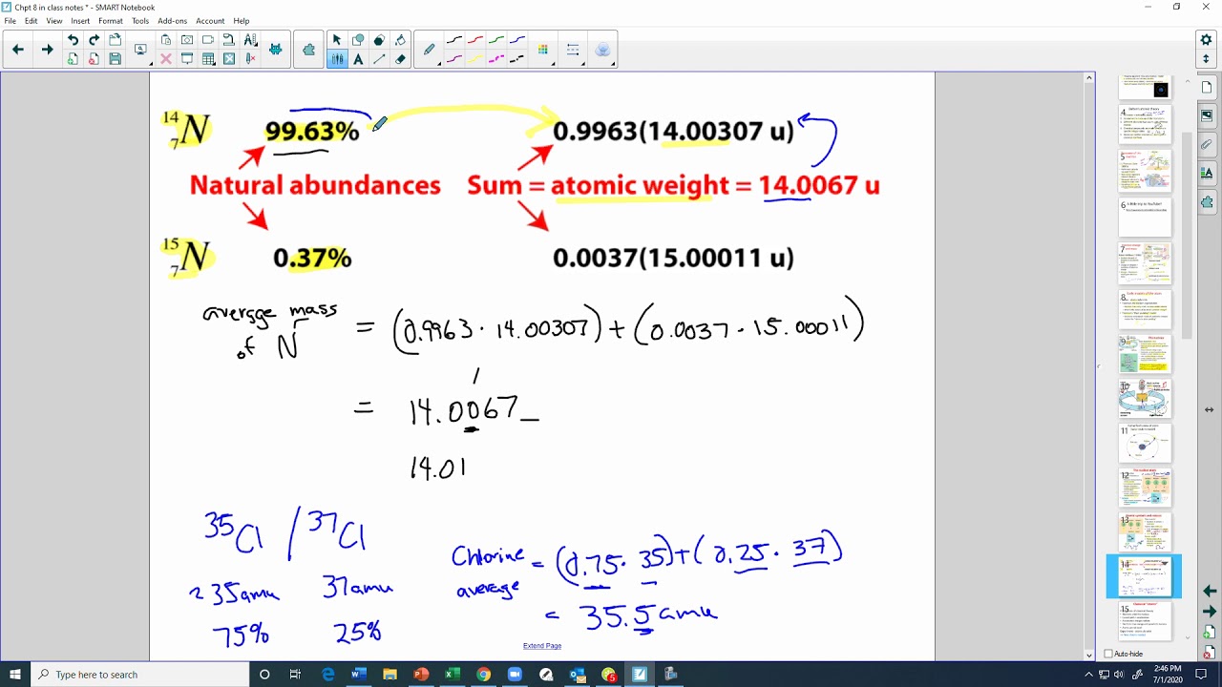Move the sidebar using the double-headed arrow

[x=1209, y=409]
